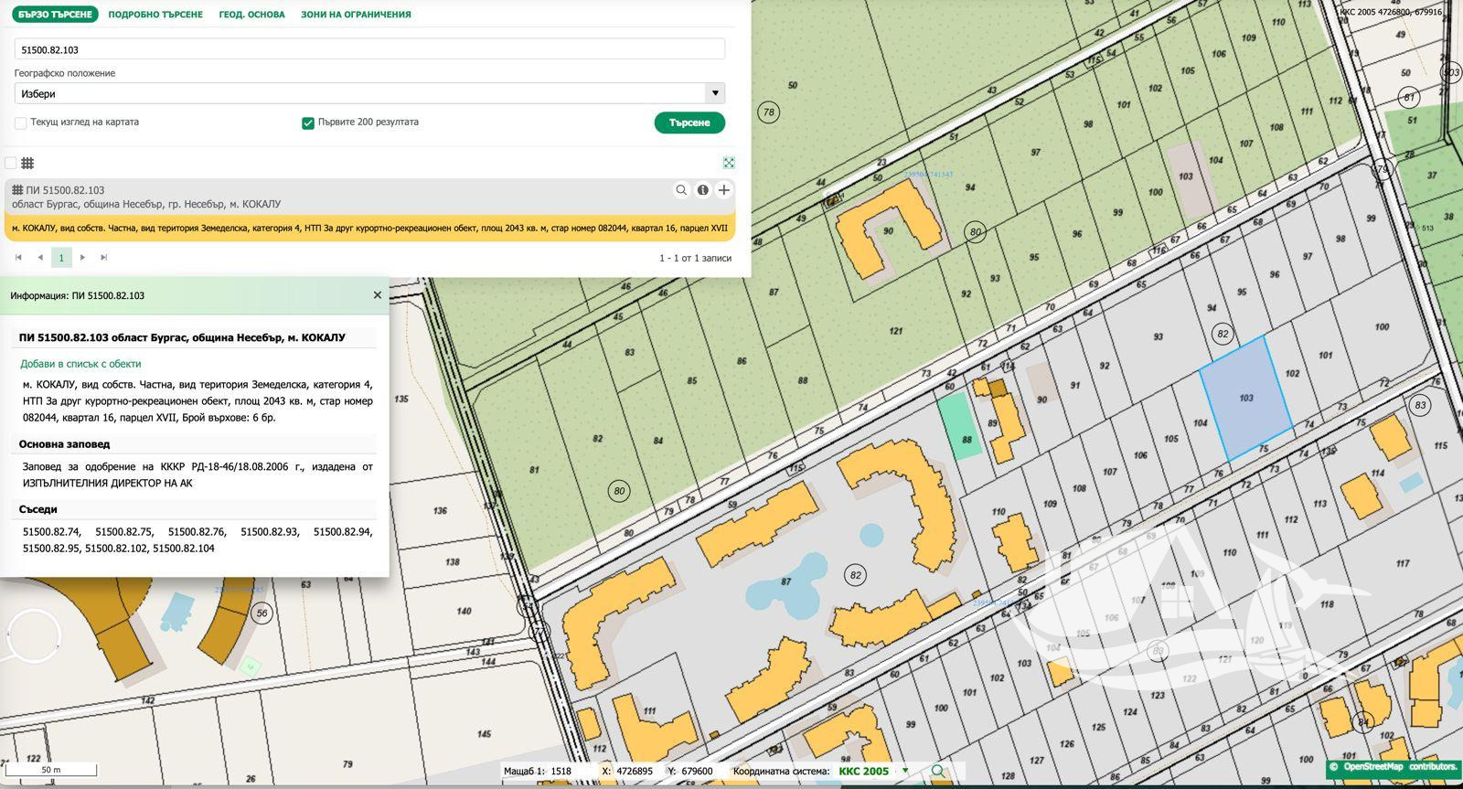Click the coordinate search magnifier in bottom bar
This screenshot has width=1463, height=789.
coord(937,771)
